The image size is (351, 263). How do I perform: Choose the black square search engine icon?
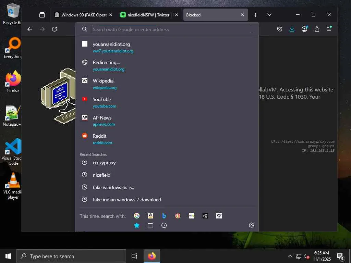205,216
